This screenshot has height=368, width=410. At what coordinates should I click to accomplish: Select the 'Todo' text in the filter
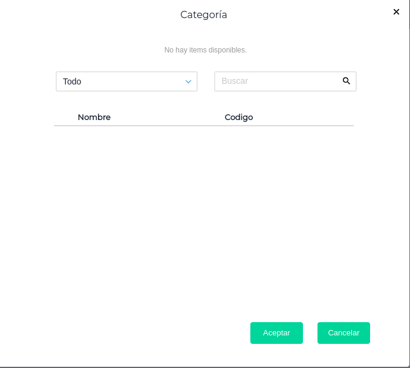[x=72, y=81]
